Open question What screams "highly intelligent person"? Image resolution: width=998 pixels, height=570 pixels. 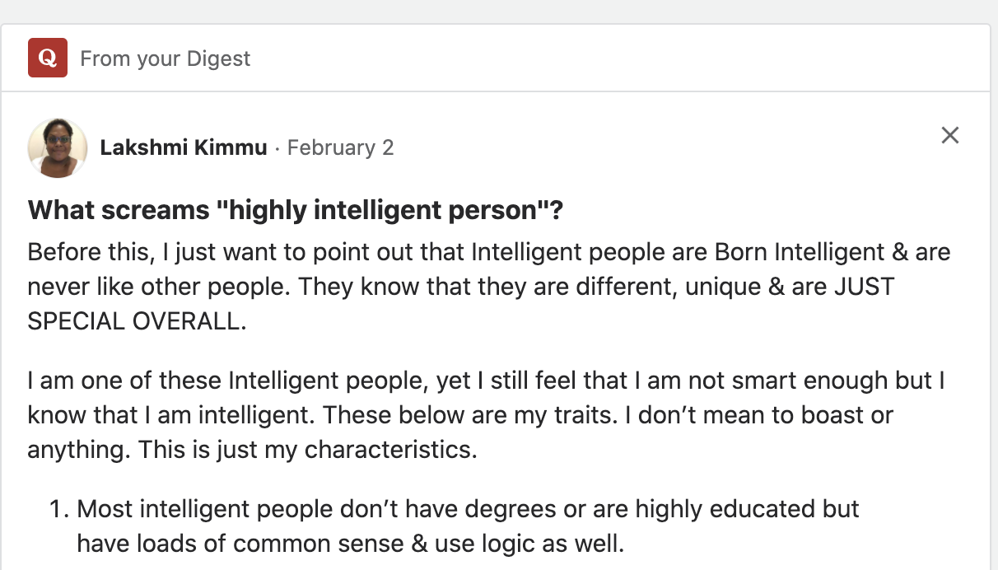(x=296, y=210)
